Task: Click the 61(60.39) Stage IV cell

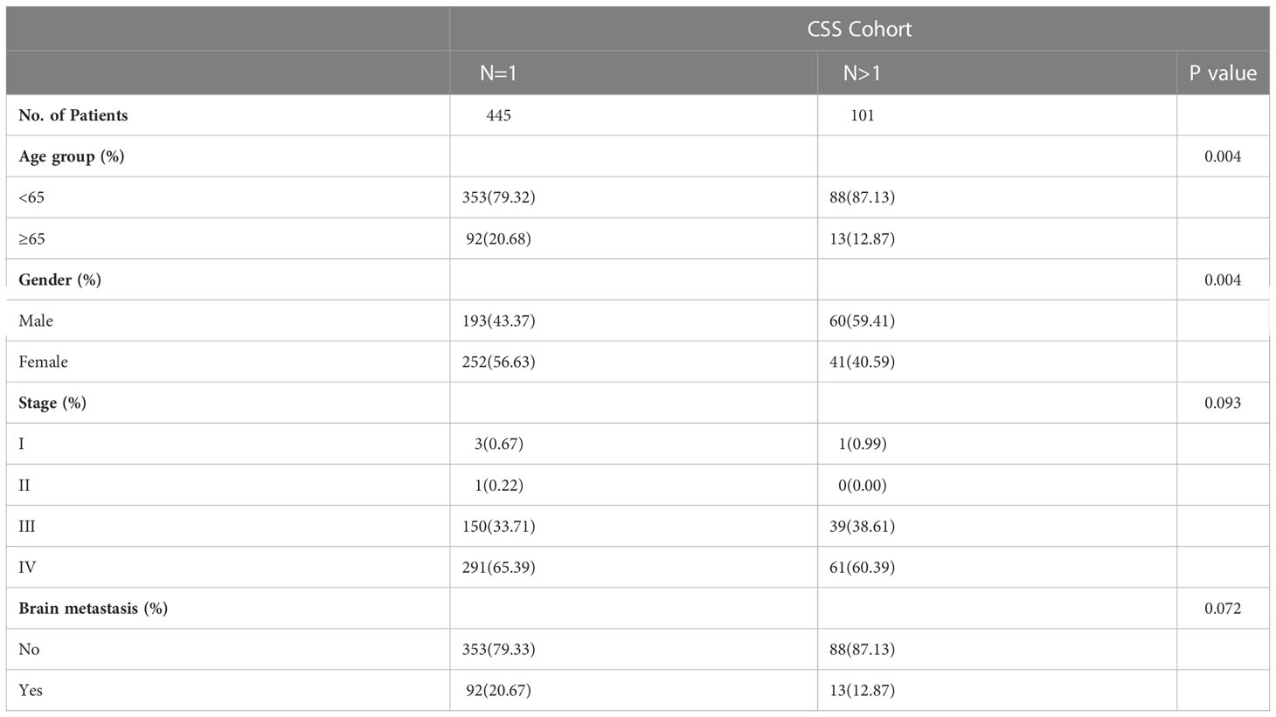Action: point(863,567)
